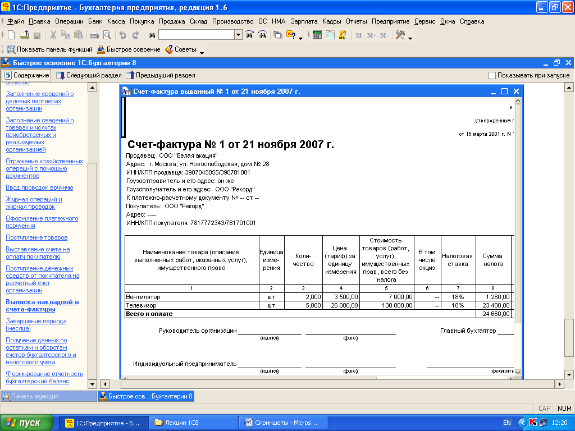The width and height of the screenshot is (575, 431).
Task: Click the Cut scissors icon
Action: coord(53,35)
